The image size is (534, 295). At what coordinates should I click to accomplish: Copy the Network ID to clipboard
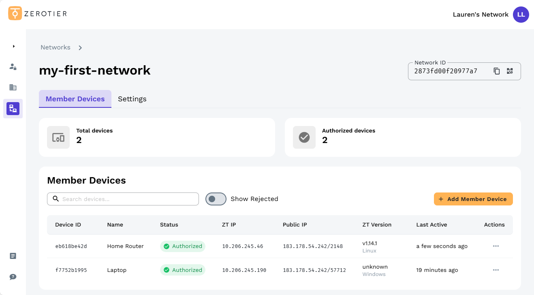(497, 71)
